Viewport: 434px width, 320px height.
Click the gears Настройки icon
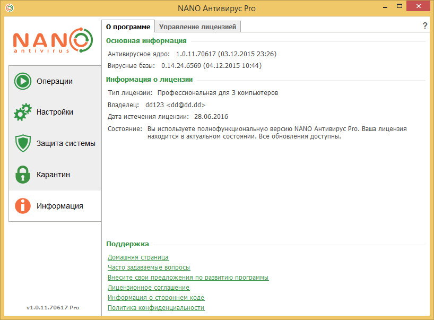coord(23,112)
